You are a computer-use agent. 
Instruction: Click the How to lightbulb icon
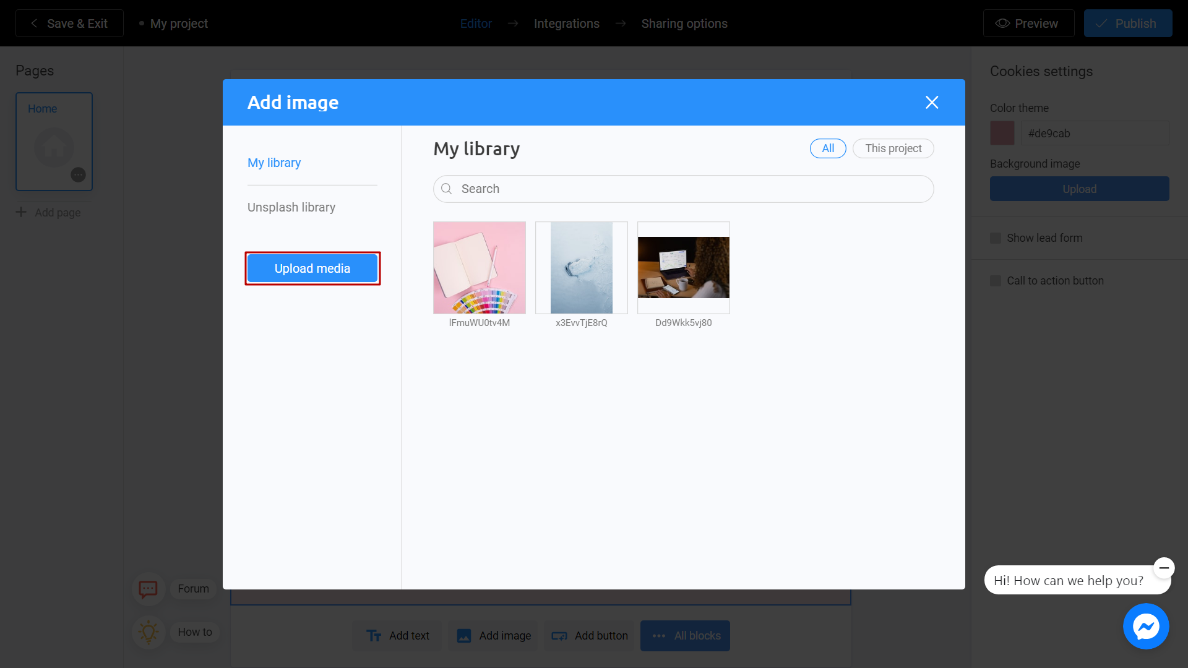pos(148,632)
